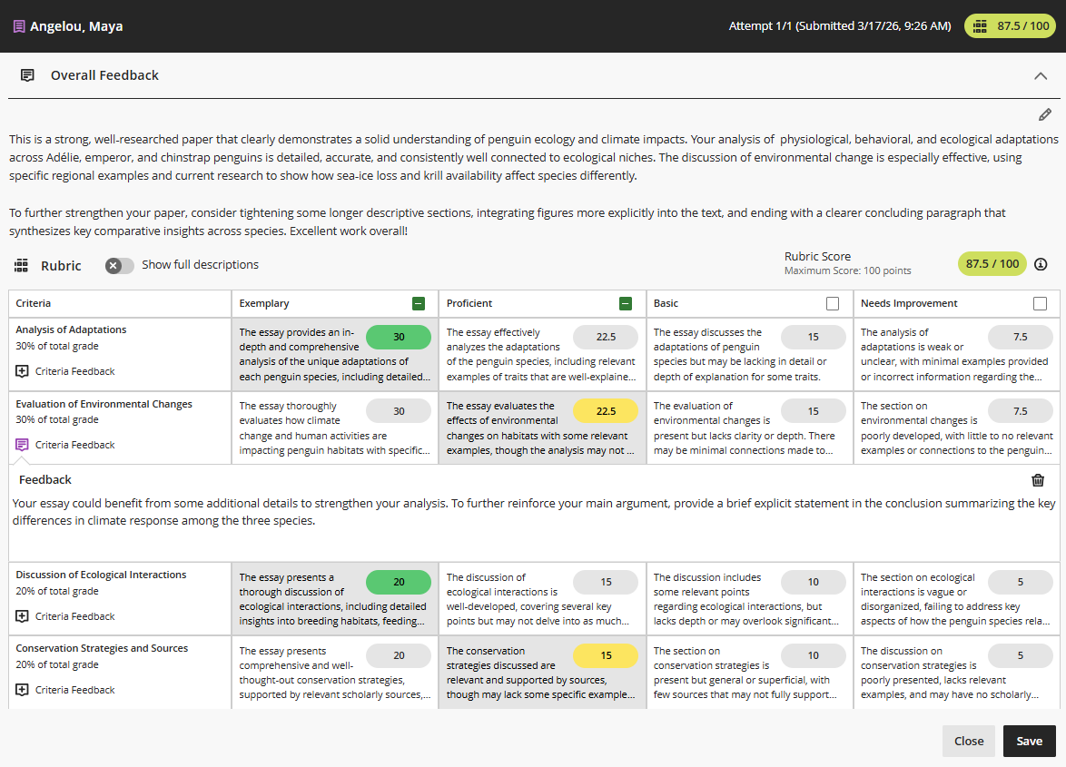Select 7.5 score for Evaluation of Environmental Changes
1066x767 pixels.
tap(1020, 411)
